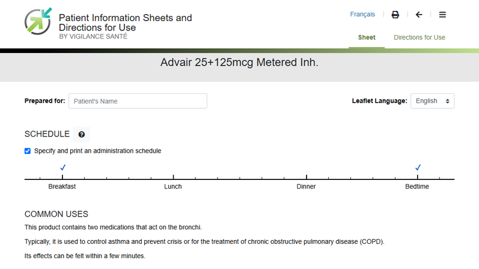479x269 pixels.
Task: Switch to the Directions for Use tab
Action: tap(420, 37)
